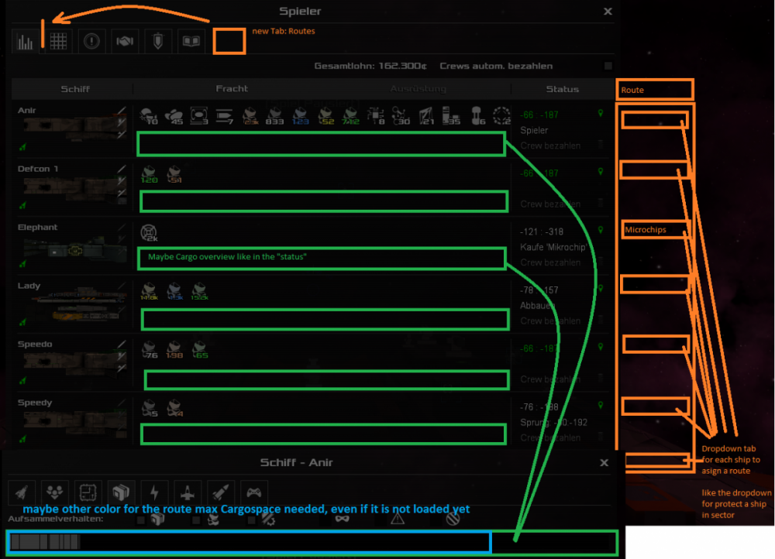Screen dimensions: 775x559
Task: Toggle Crews autom. bezahlen checkbox
Action: [608, 66]
